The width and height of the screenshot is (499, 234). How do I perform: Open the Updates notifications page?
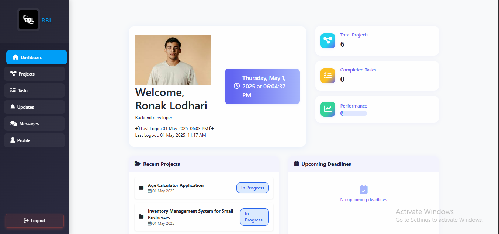pos(35,107)
